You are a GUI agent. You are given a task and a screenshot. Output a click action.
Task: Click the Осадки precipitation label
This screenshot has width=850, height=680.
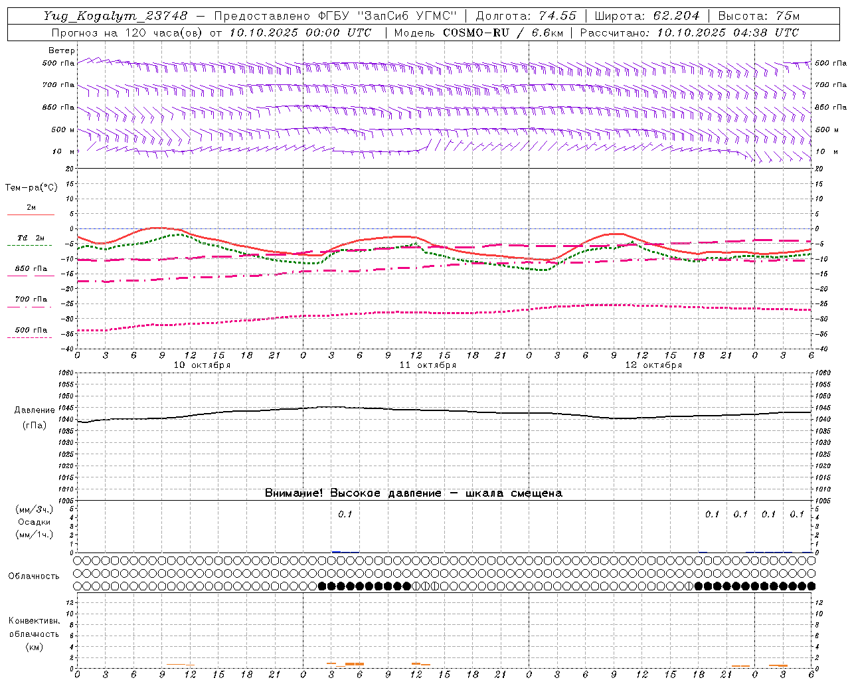[34, 522]
